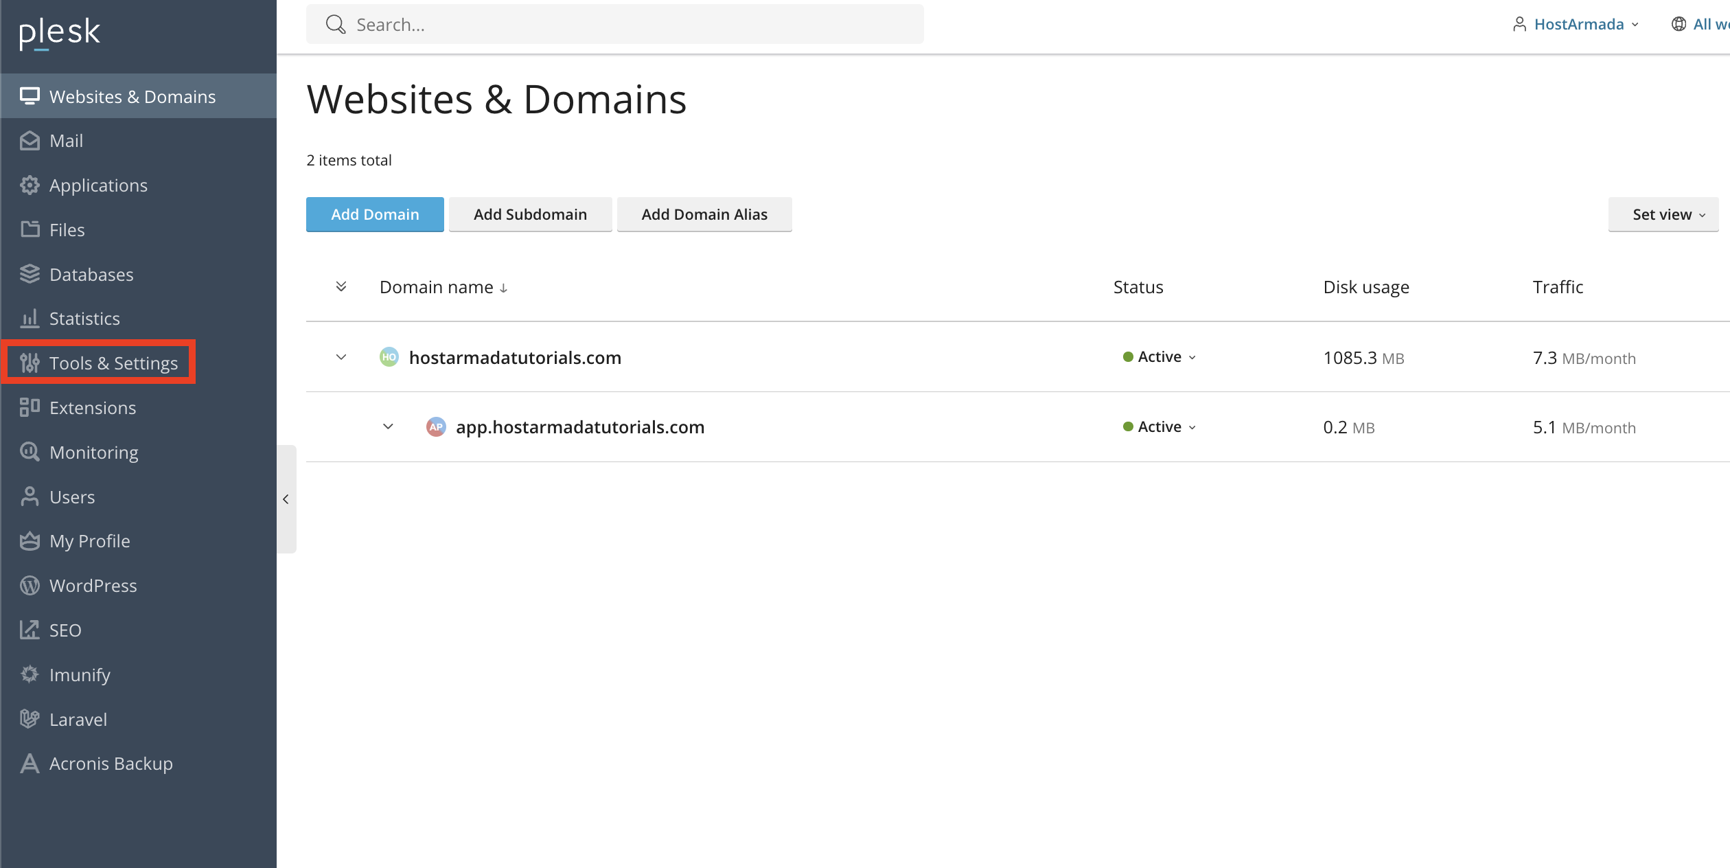Screen dimensions: 1730x868
Task: Open the Websites & Domains menu item
Action: [x=139, y=96]
